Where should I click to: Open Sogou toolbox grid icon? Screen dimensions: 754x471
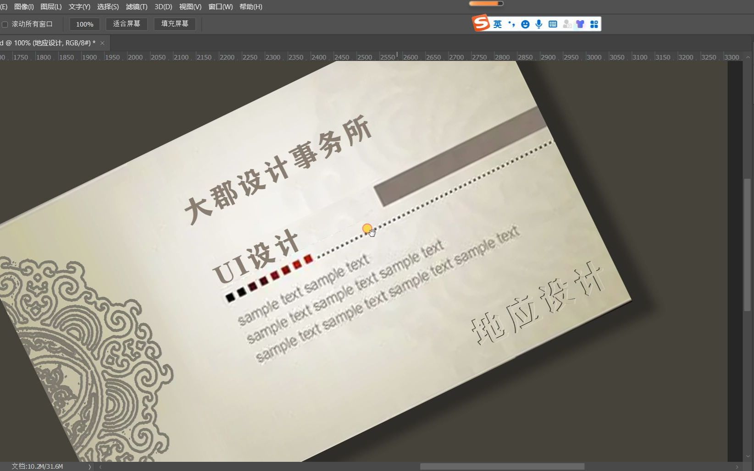[594, 24]
